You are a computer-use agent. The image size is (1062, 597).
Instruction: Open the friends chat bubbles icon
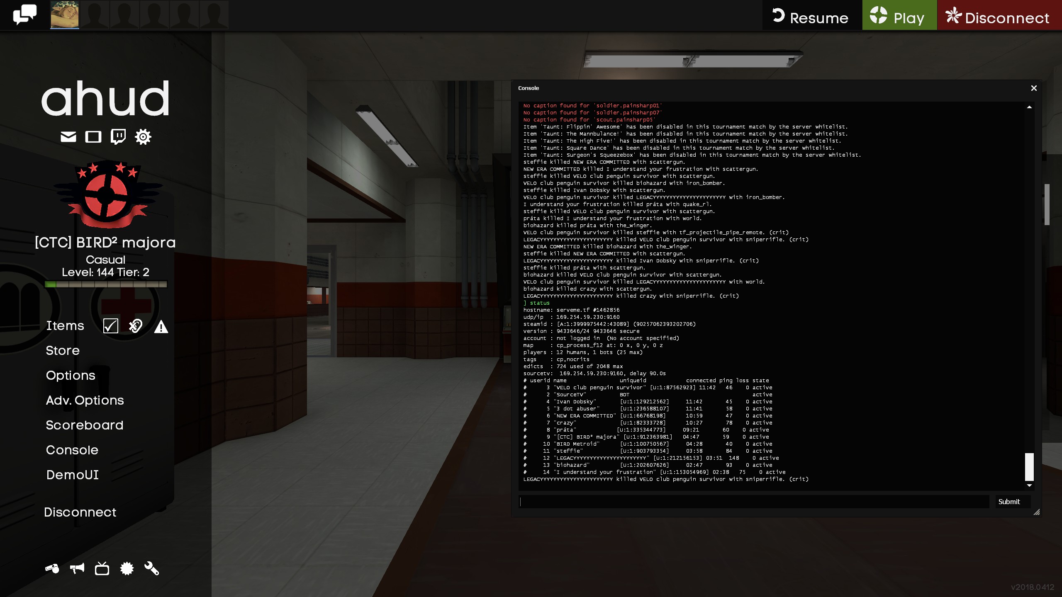point(24,15)
